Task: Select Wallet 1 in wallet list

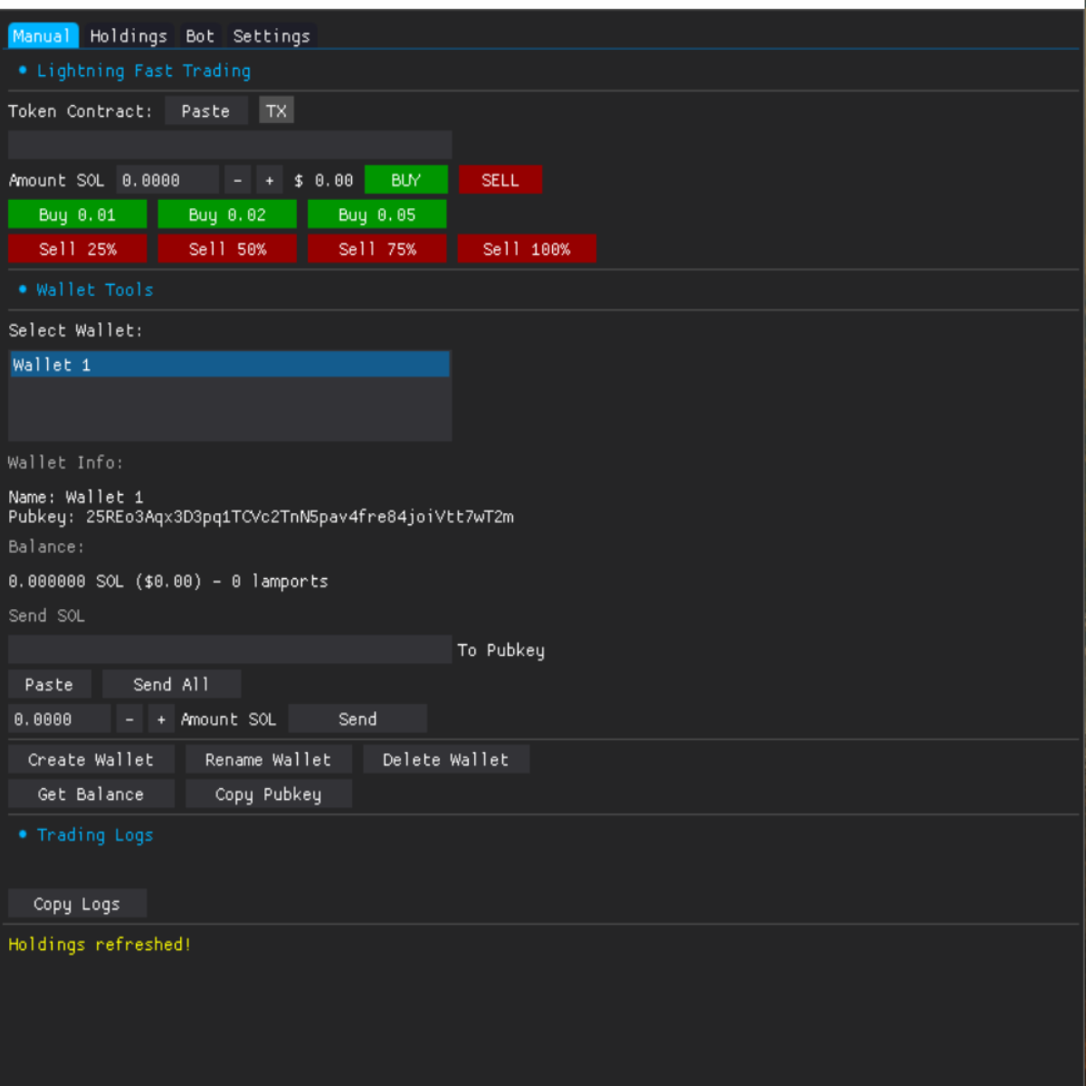Action: tap(230, 365)
